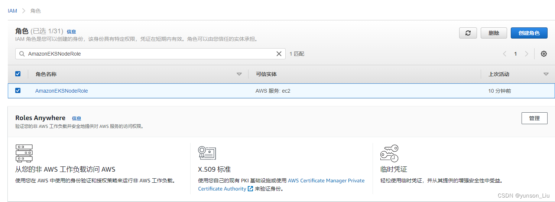Click '从您的非 AWS 工作负载访问 AWS' heading
The width and height of the screenshot is (555, 202).
(65, 169)
